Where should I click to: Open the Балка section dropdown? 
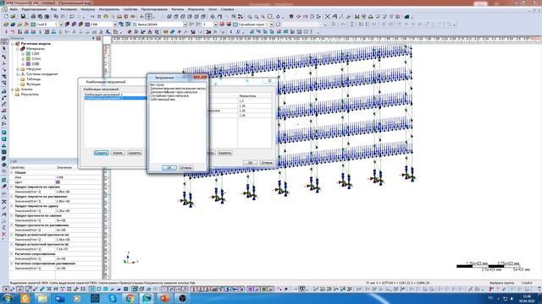pos(185,24)
